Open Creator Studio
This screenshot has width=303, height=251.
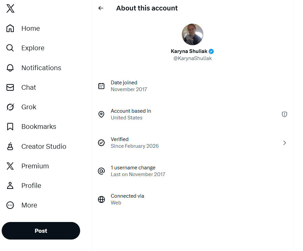tap(36, 146)
